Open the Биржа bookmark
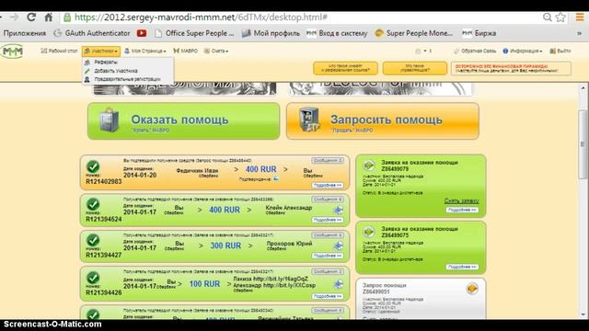 coord(479,33)
